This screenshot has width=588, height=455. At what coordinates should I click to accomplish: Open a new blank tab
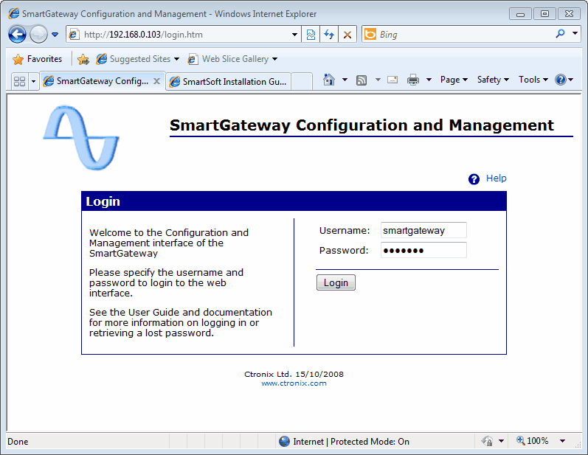click(302, 82)
